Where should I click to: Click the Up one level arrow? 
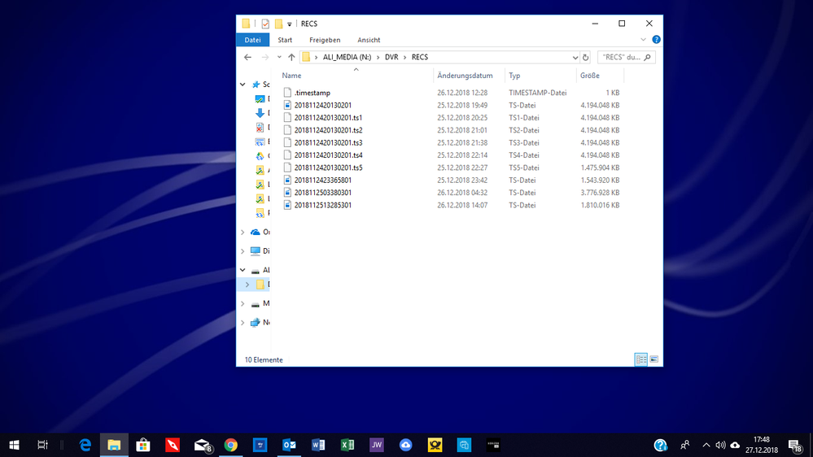coord(291,58)
